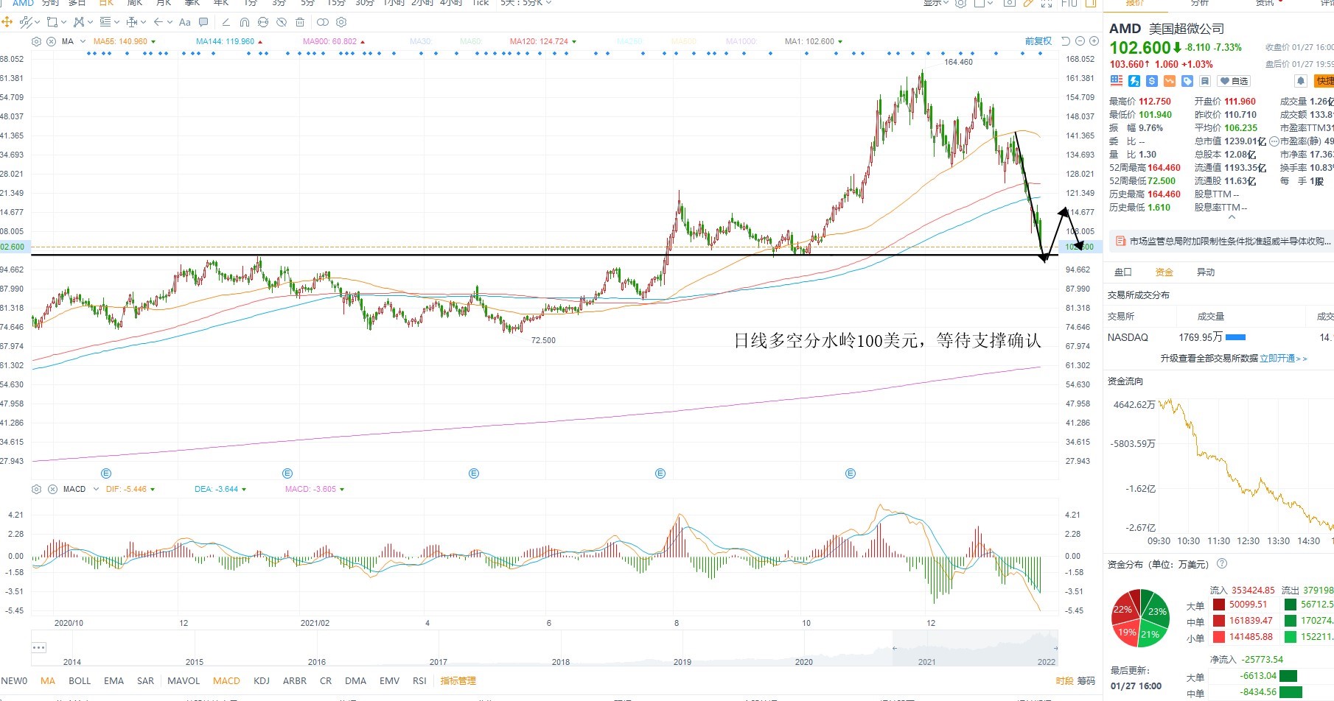Screen dimensions: 1334x701
Task: Select the 15分 chart period
Action: (336, 3)
